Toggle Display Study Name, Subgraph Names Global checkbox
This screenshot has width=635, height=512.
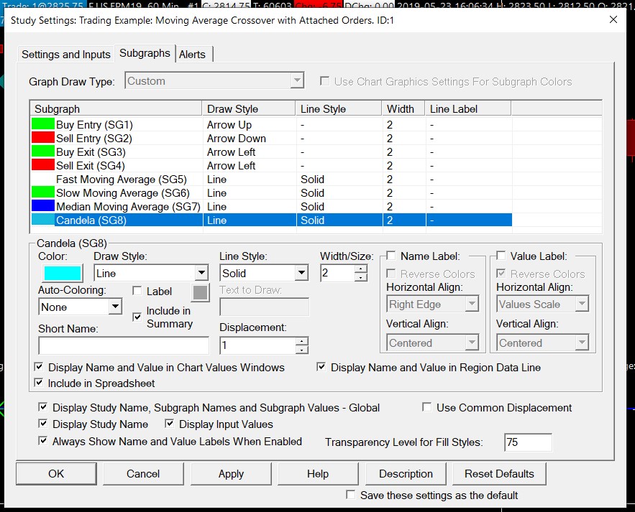pos(42,407)
